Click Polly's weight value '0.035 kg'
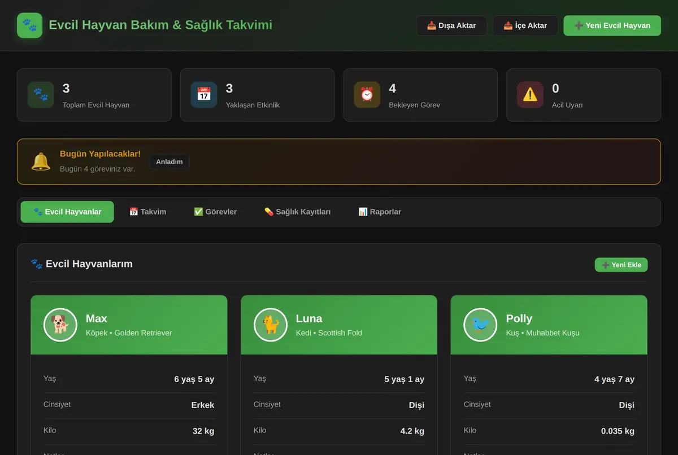 point(618,431)
